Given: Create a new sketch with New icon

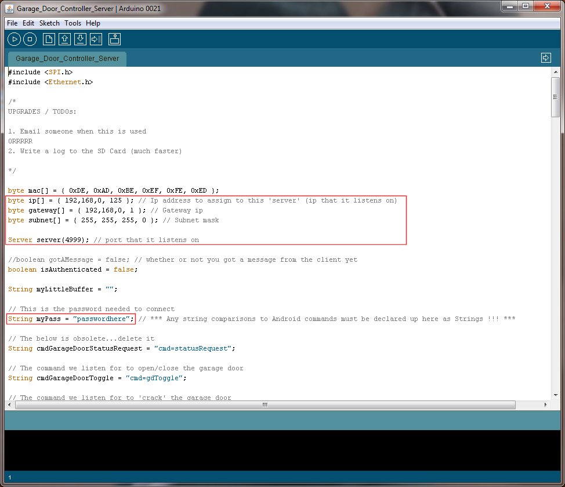Looking at the screenshot, I should [x=49, y=39].
